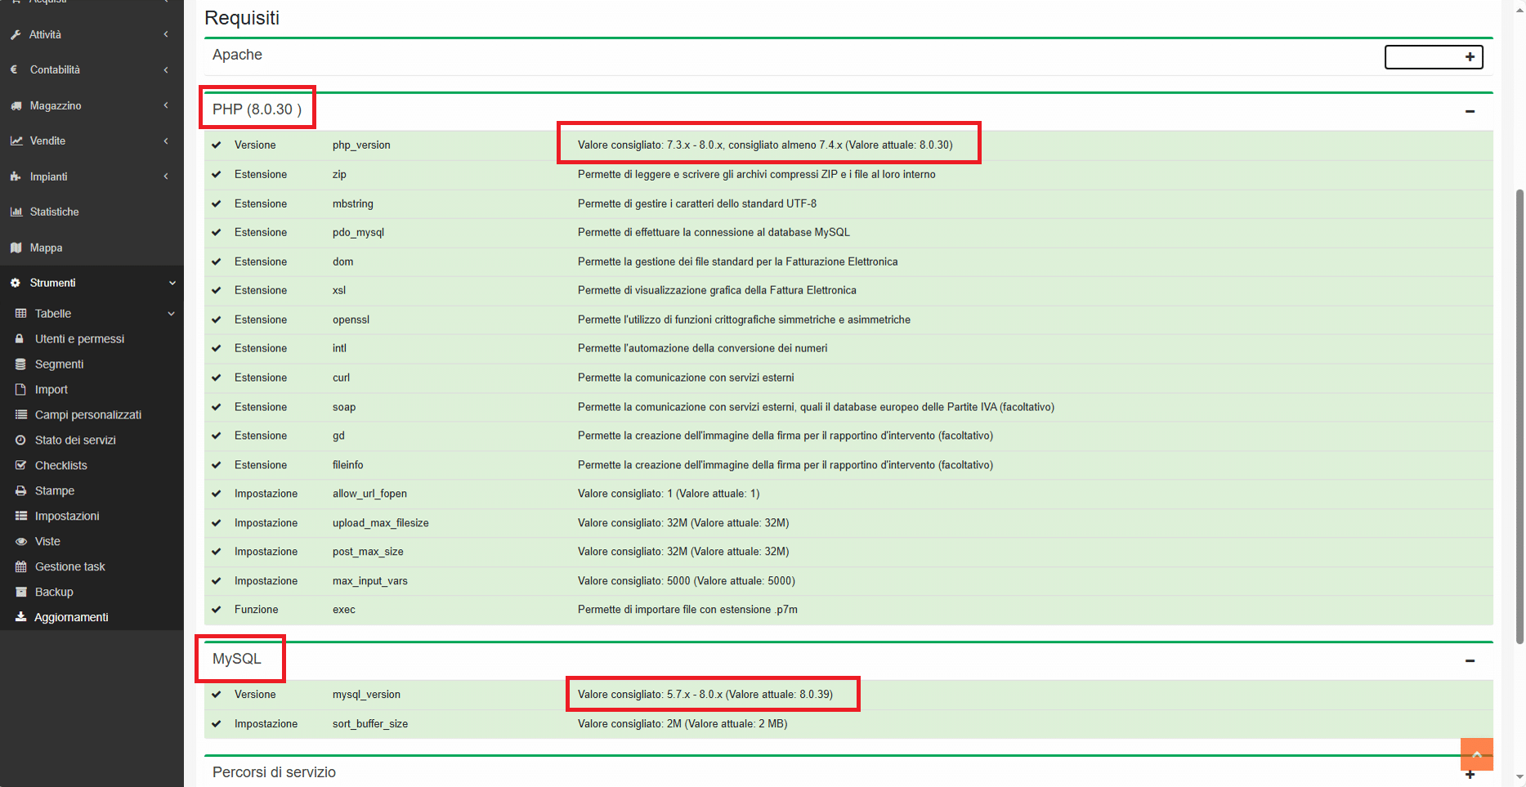Click the sort_buffer_size setting name
Viewport: 1526px width, 787px height.
click(370, 724)
